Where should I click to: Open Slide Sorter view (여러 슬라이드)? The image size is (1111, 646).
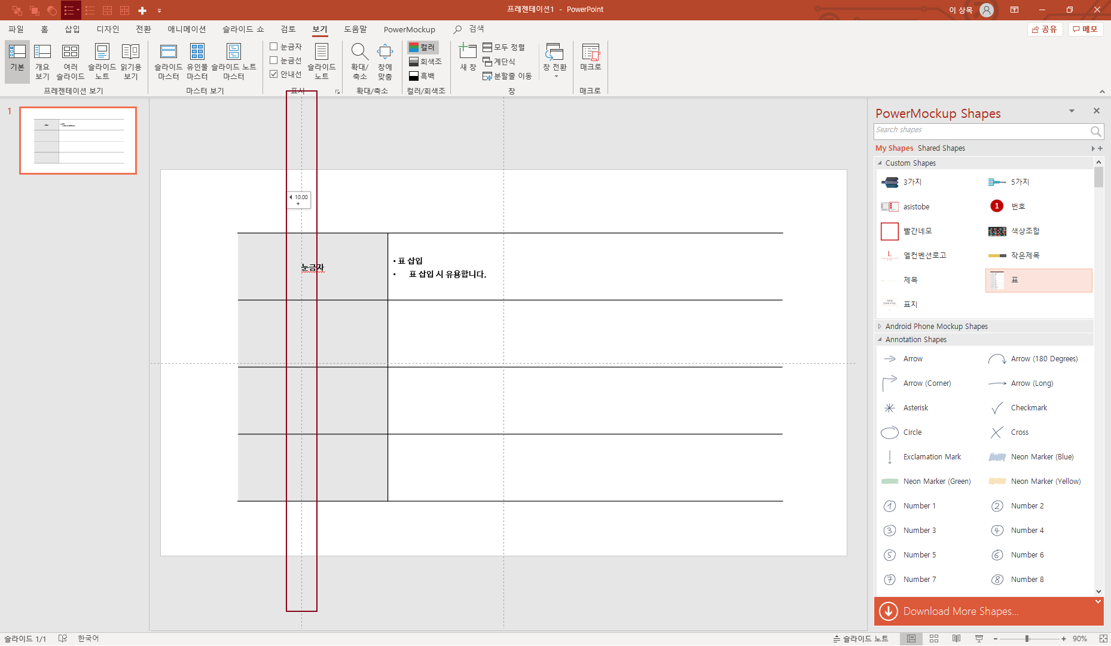click(x=71, y=61)
